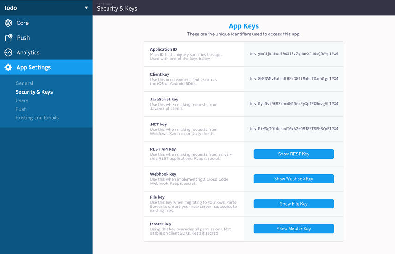Reveal the Master key
Viewport: 395px width, 254px height.
(294, 229)
